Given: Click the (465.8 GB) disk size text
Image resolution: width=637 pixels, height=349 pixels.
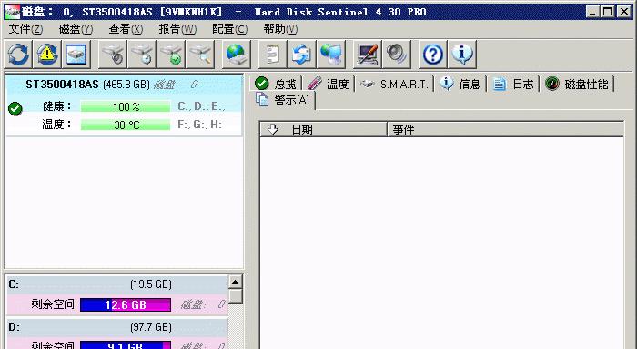Looking at the screenshot, I should coord(126,84).
